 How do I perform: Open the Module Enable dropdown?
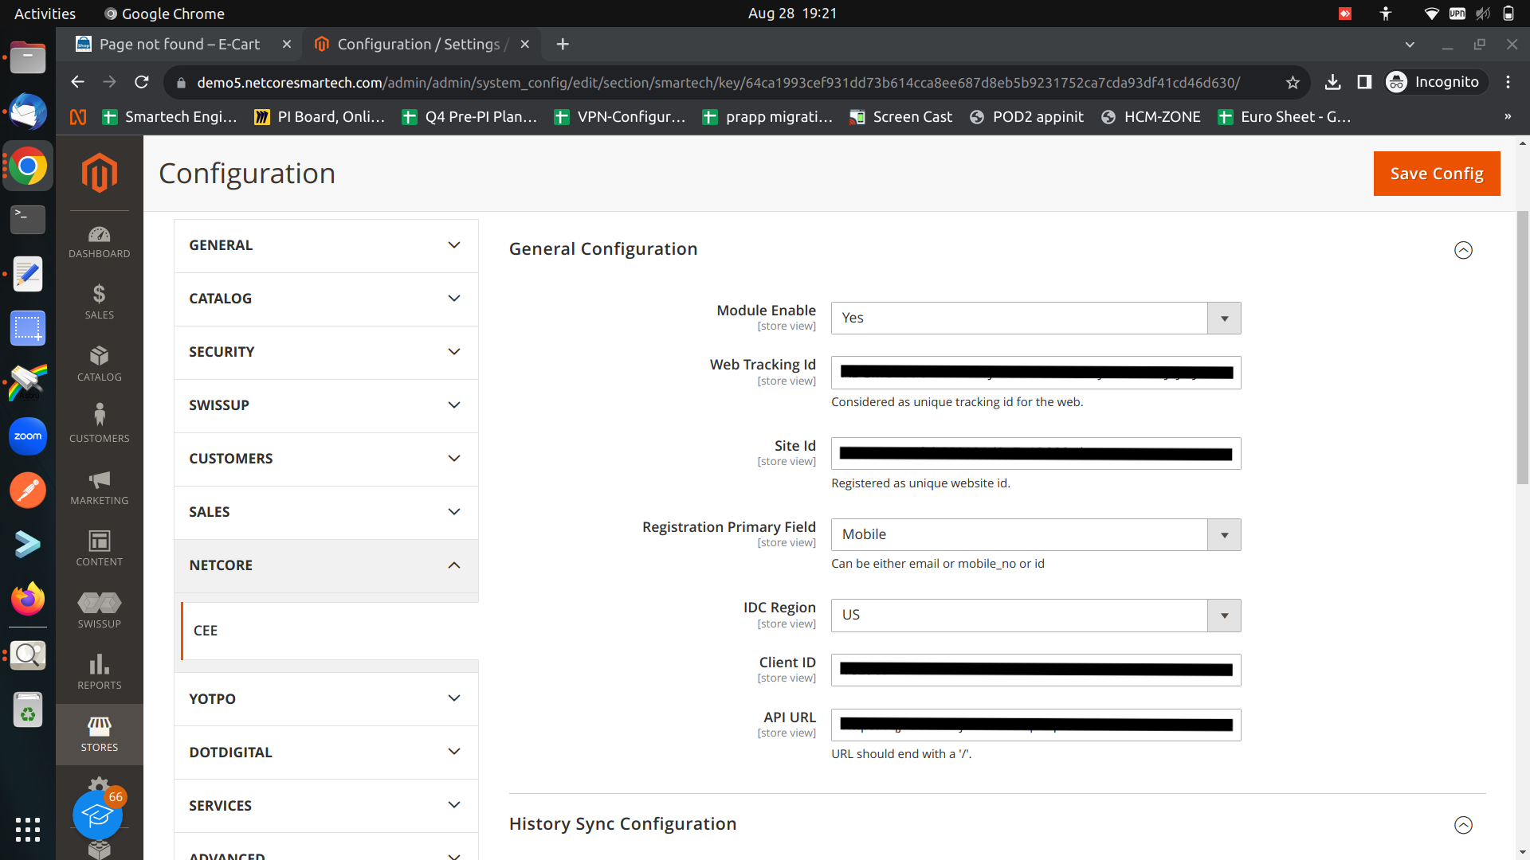[x=1035, y=318]
